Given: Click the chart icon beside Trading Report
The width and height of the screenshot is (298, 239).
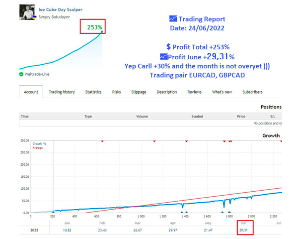Looking at the screenshot, I should [x=173, y=18].
